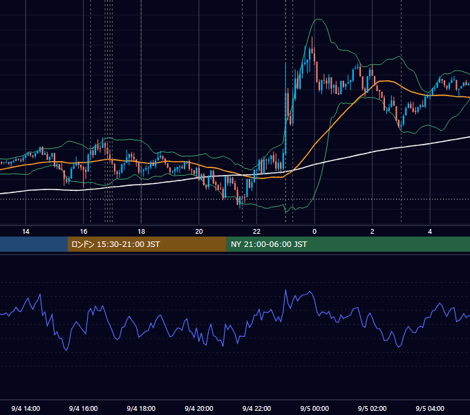Click hour label 14 on the upper time axis
The image size is (470, 415).
click(x=26, y=232)
